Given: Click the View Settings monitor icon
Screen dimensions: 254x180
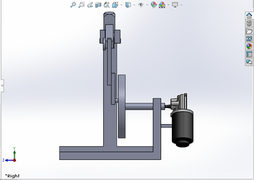Looking at the screenshot, I should pyautogui.click(x=175, y=5).
